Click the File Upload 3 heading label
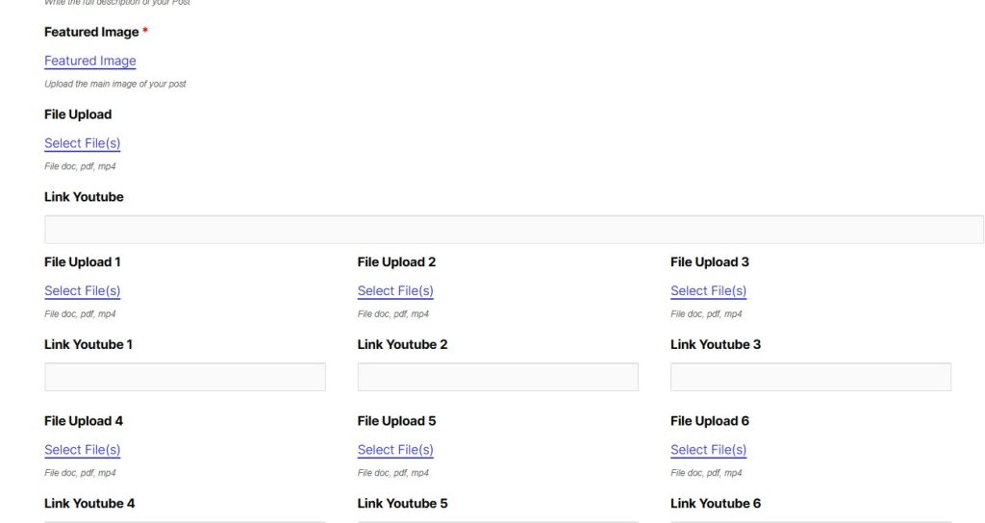The height and width of the screenshot is (523, 985). click(710, 261)
